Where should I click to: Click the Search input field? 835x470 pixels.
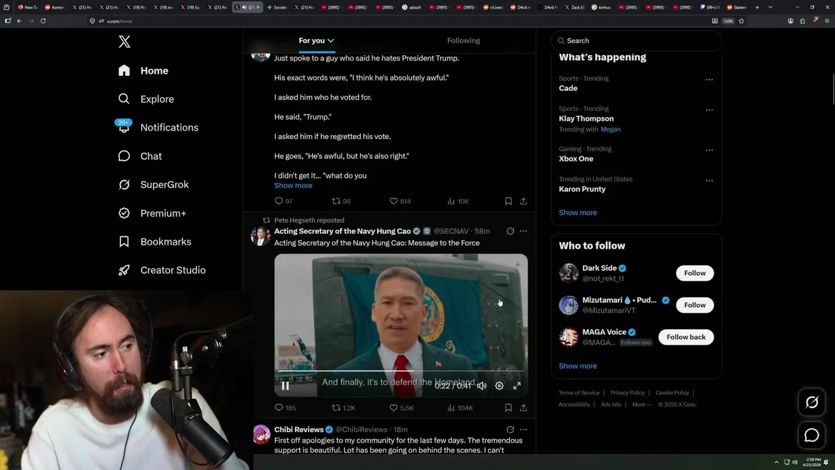coord(636,40)
